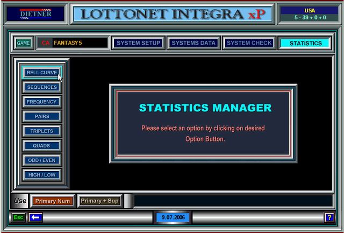Open the Pairs statistics
This screenshot has height=233, width=344.
tap(42, 116)
